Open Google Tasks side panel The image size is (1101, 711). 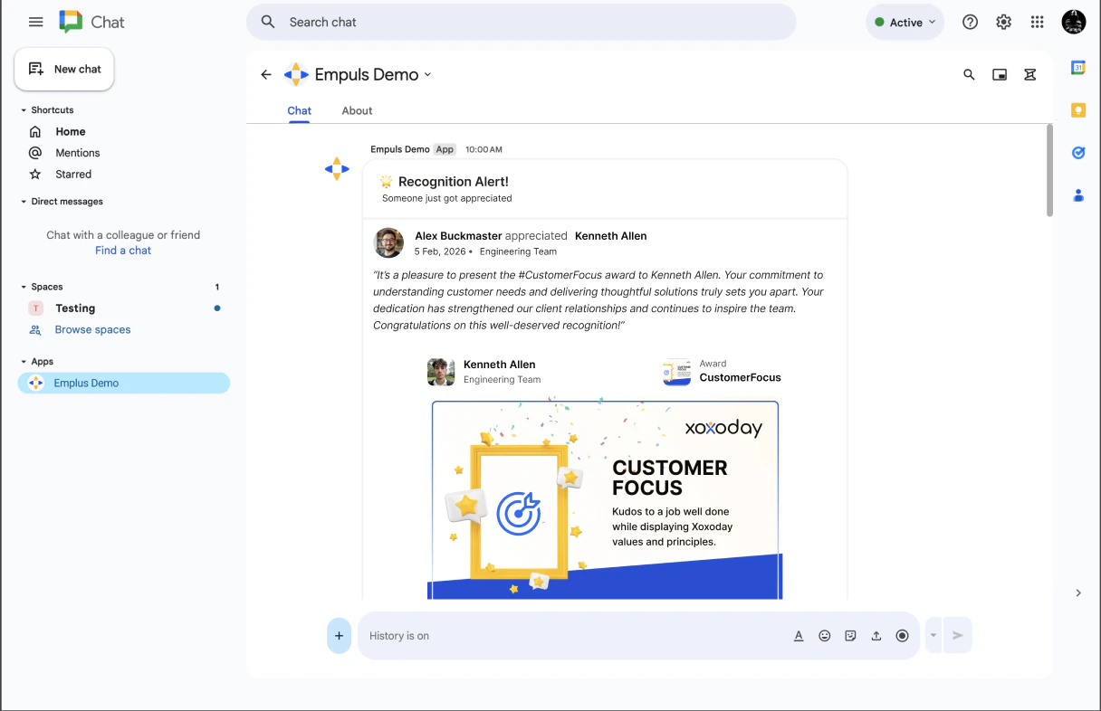coord(1078,153)
